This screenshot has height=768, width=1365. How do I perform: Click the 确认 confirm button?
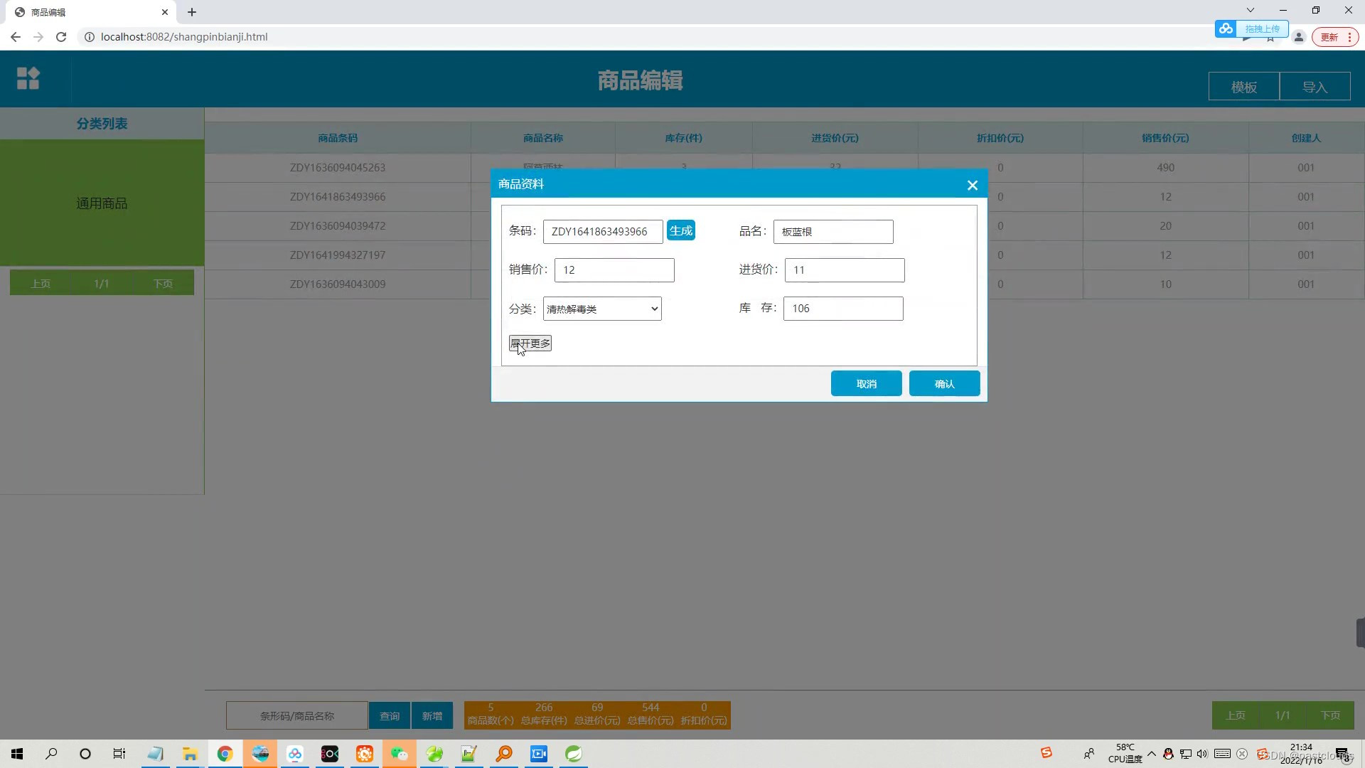[x=944, y=383]
